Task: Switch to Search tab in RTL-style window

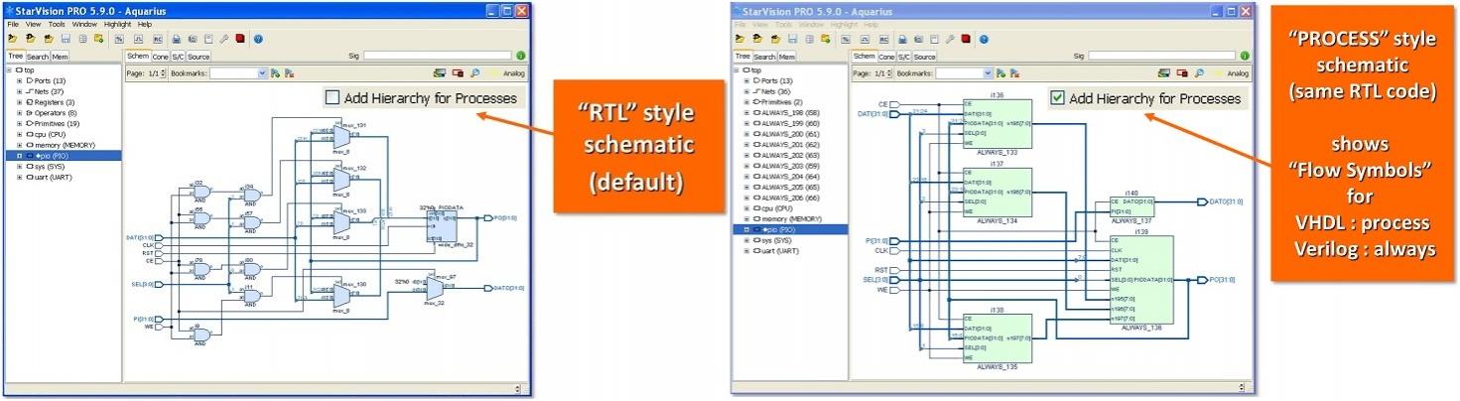Action: 38,57
